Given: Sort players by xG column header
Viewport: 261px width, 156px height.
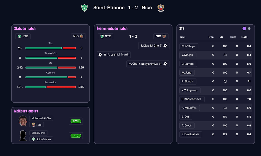Looking at the screenshot, I should click(x=221, y=37).
